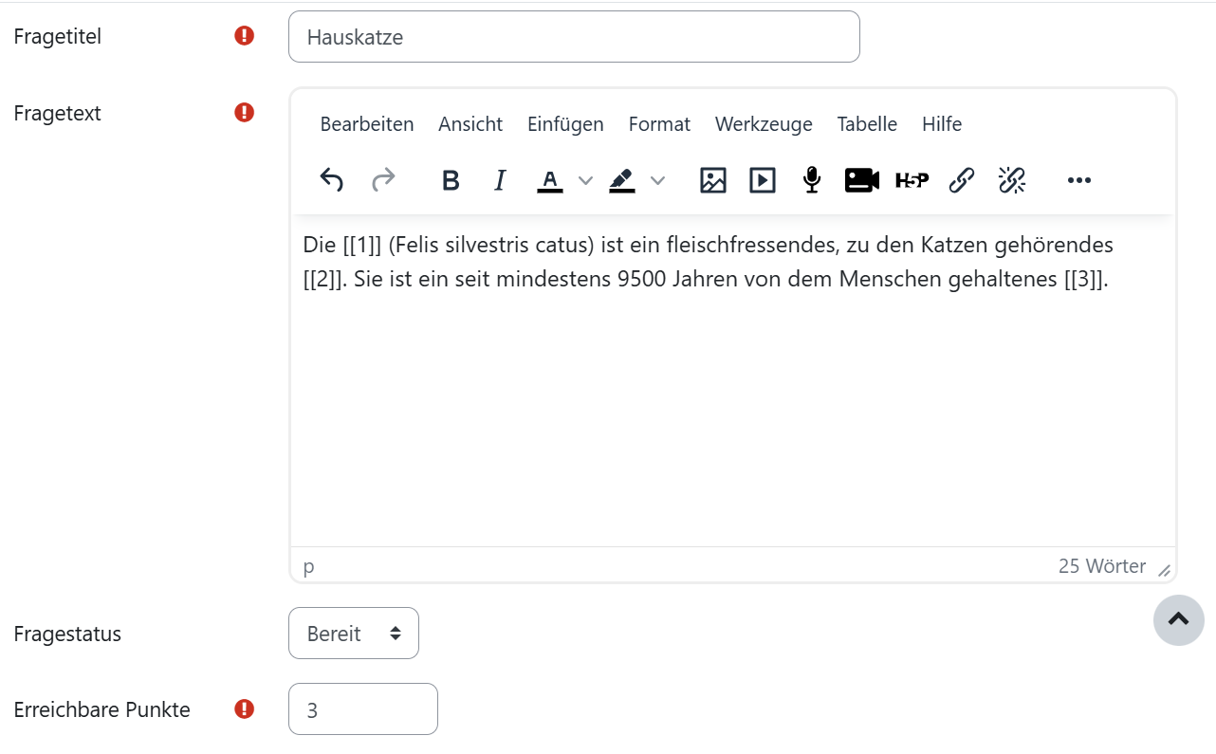This screenshot has width=1216, height=754.
Task: Toggle italic formatting
Action: click(500, 180)
